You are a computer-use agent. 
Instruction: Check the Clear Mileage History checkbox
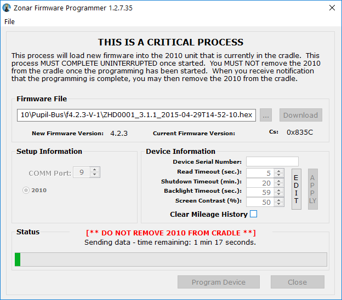coord(253,214)
